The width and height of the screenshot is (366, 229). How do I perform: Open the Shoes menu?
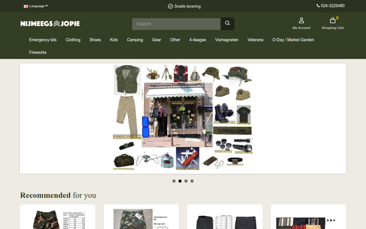(x=95, y=40)
